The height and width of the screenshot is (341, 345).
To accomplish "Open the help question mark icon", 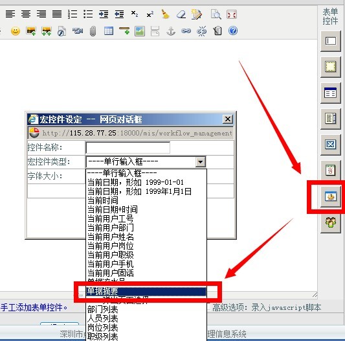I will [x=233, y=31].
